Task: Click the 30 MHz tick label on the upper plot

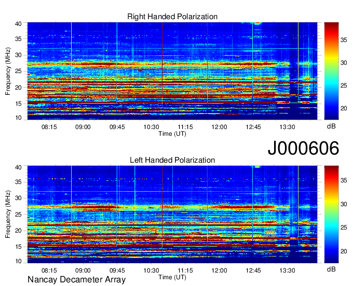Action: point(18,55)
